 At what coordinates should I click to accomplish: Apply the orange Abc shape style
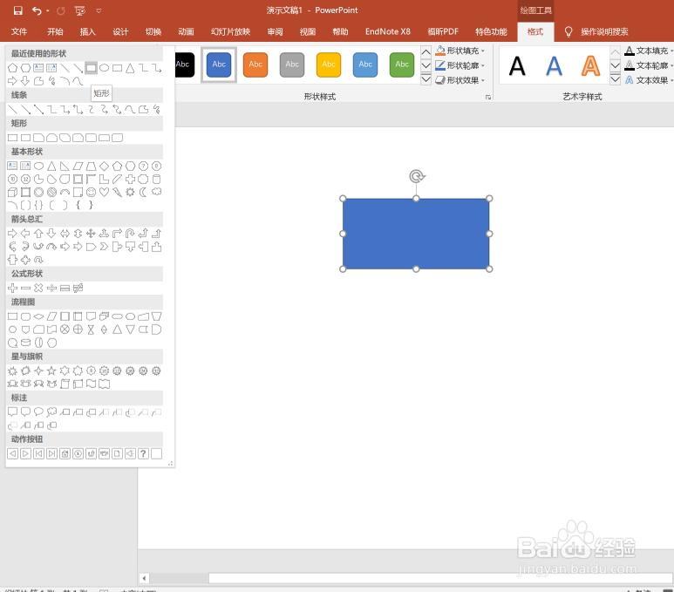[255, 65]
